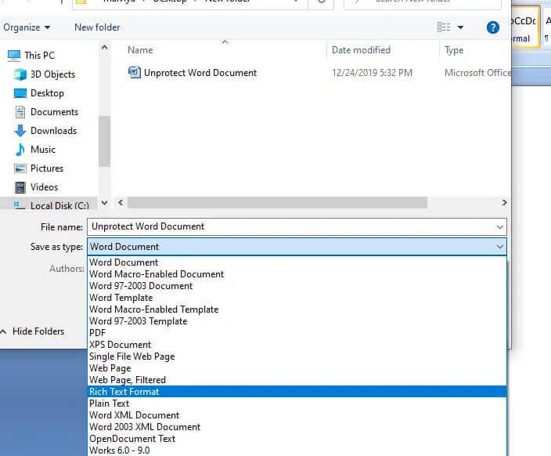This screenshot has width=551, height=456.
Task: Select Word XML Document option
Action: [x=297, y=415]
